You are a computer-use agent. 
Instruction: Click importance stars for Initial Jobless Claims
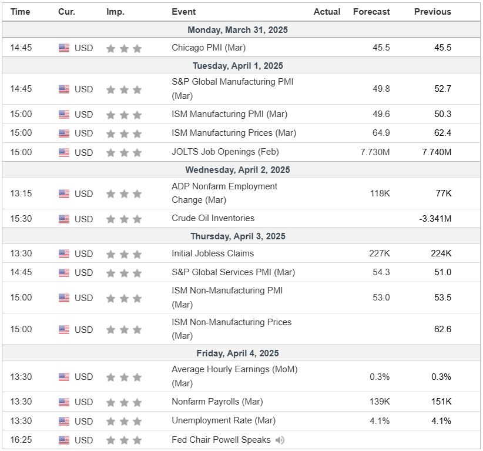pos(124,254)
